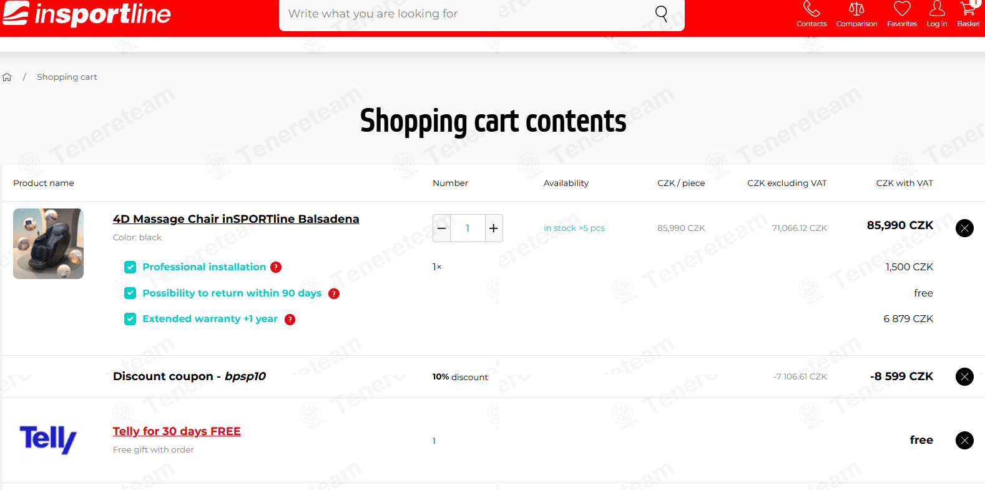Image resolution: width=985 pixels, height=490 pixels.
Task: Click the Shopping cart breadcrumb
Action: 67,77
